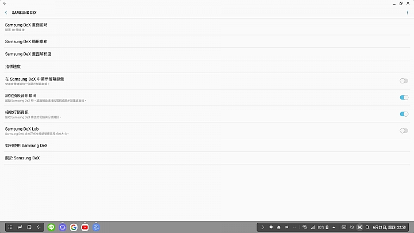Disable the 接收行銷資訊 marketing information switch
414x233 pixels.
coord(404,114)
